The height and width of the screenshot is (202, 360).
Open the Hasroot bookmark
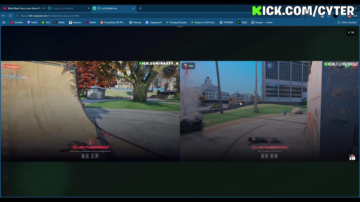(x=135, y=22)
